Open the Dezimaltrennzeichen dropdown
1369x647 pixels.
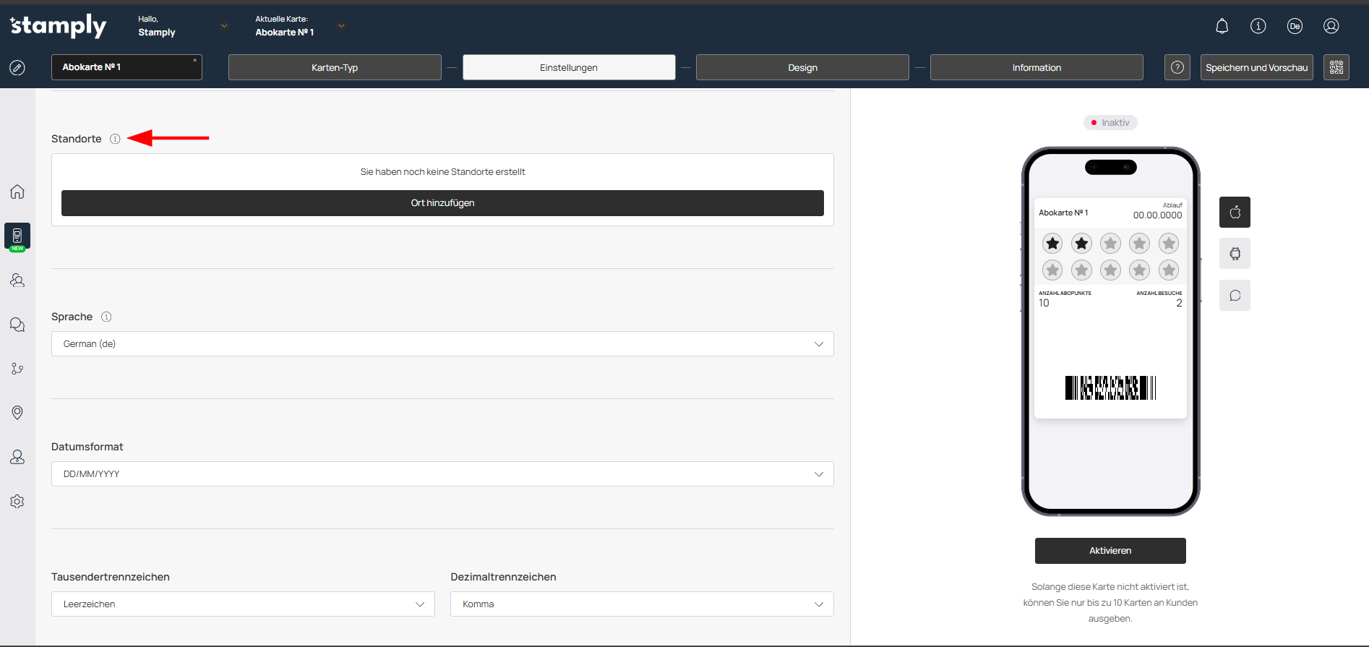(641, 604)
